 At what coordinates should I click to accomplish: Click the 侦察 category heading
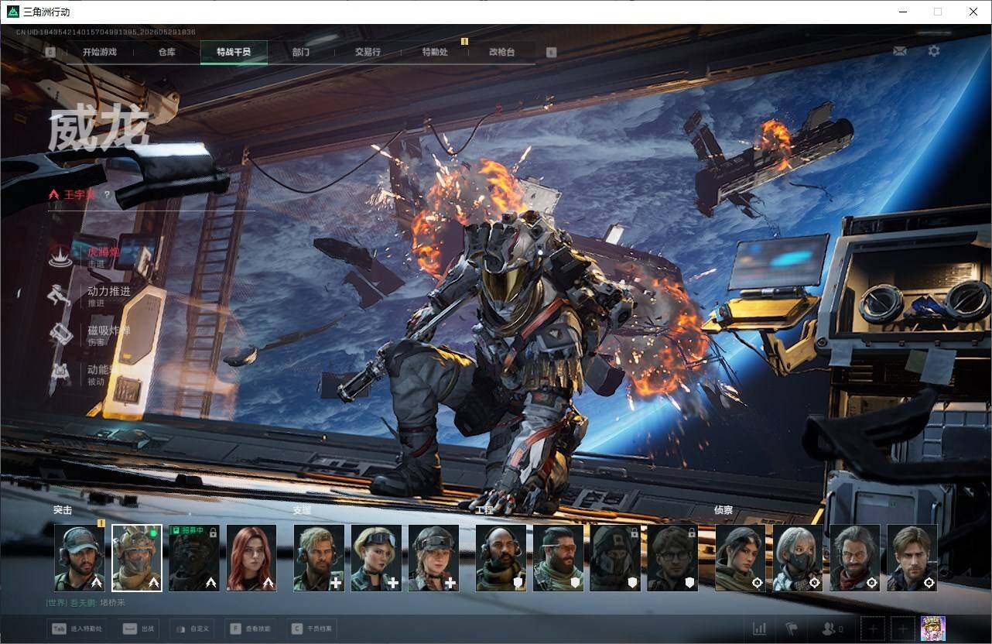pyautogui.click(x=723, y=510)
